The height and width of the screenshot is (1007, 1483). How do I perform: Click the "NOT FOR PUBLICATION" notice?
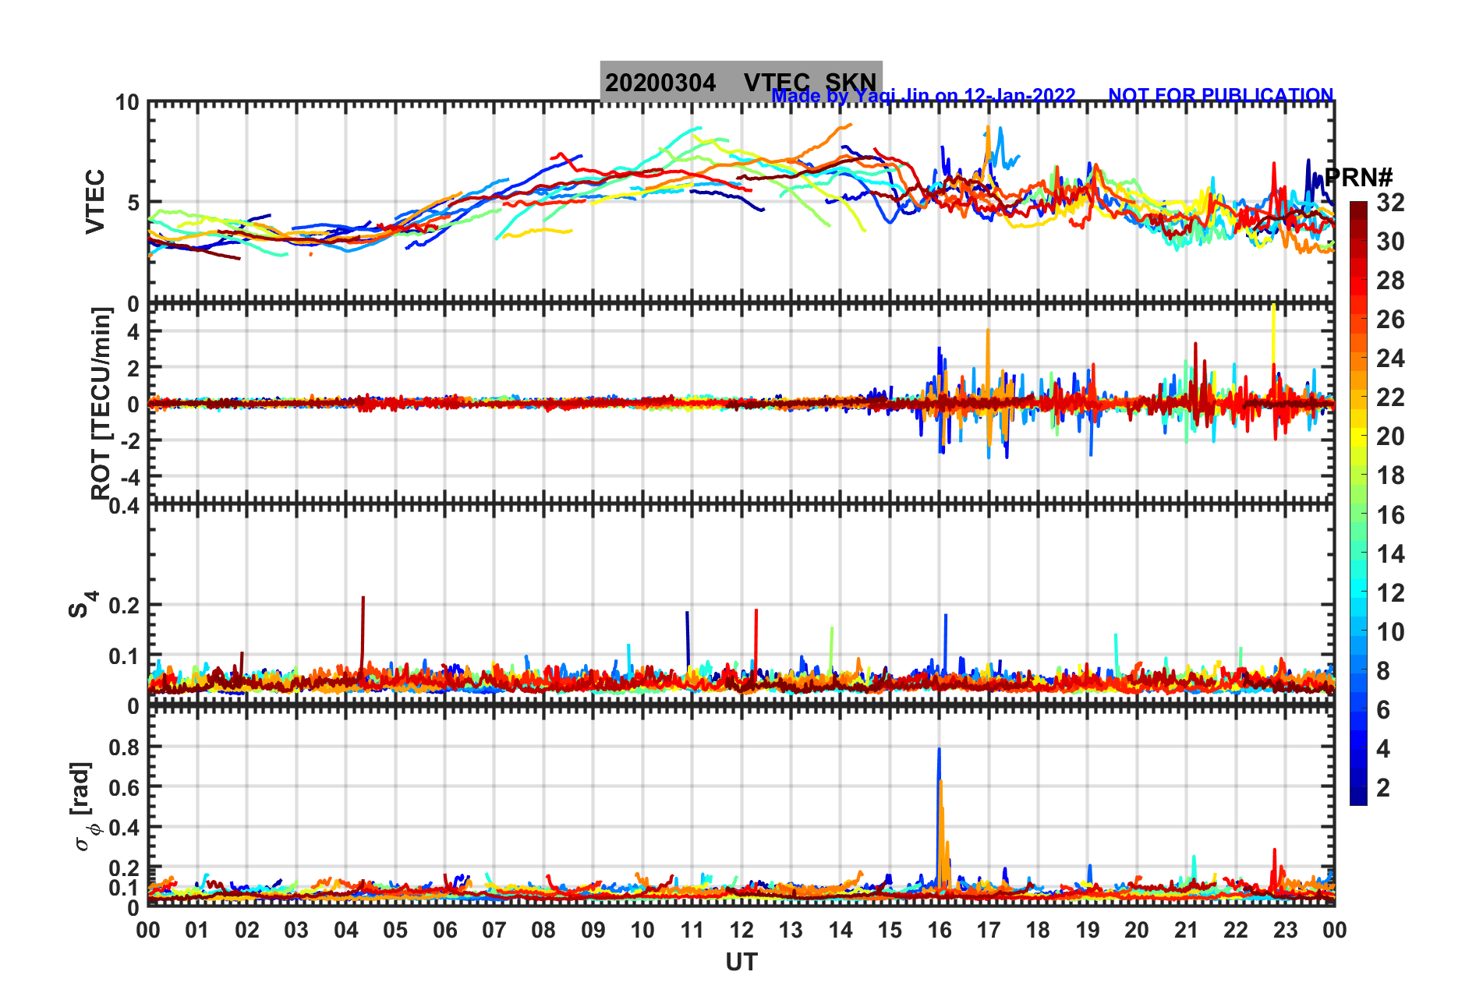[1221, 96]
